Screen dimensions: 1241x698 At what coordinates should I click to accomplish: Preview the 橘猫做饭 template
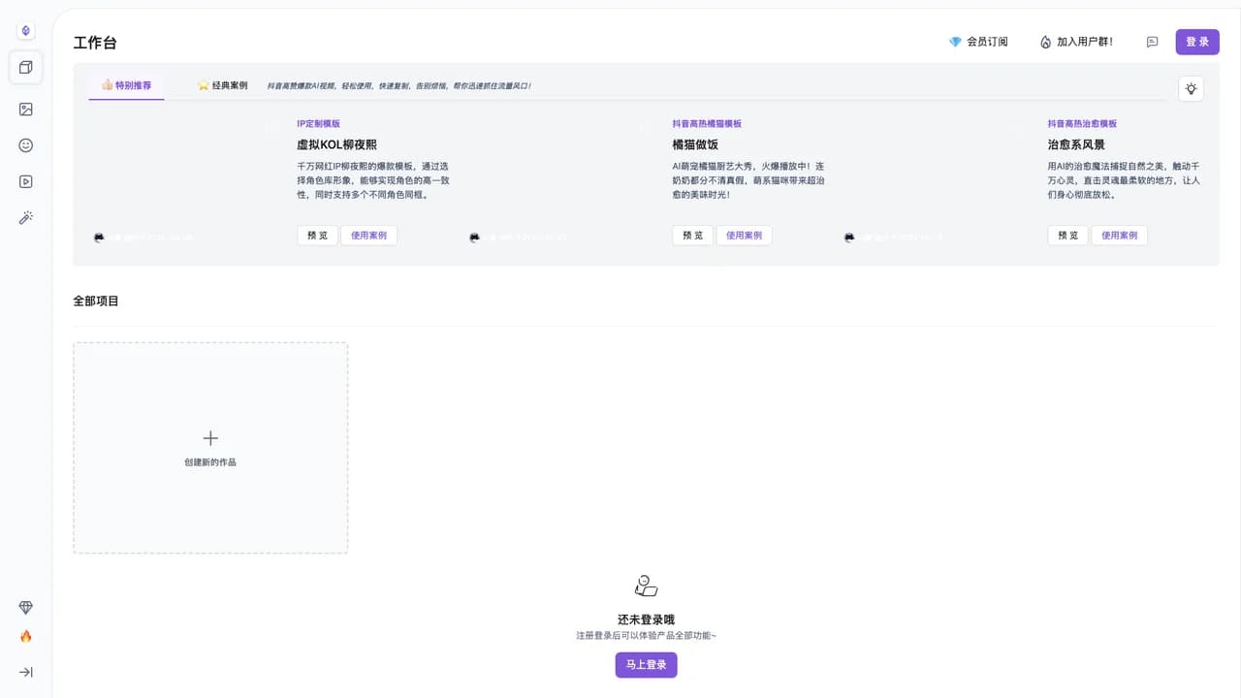coord(692,236)
